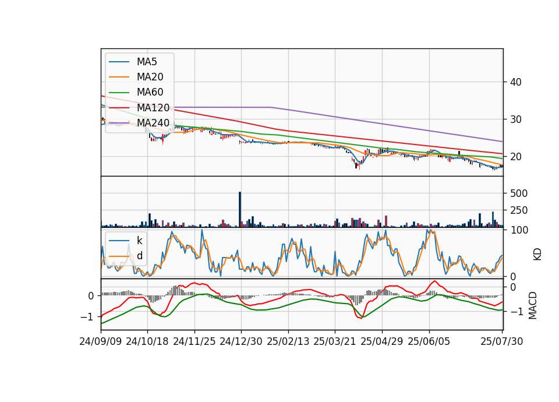The height and width of the screenshot is (402, 559).
Task: Click the price axis label 20
Action: (x=516, y=157)
